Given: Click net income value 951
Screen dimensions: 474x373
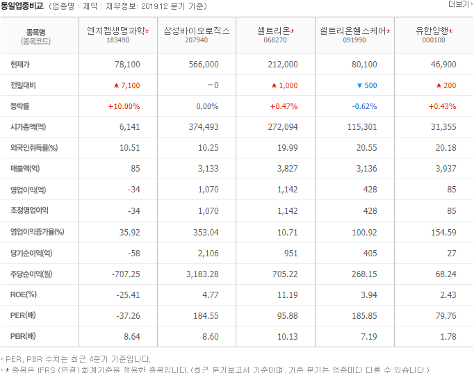Looking at the screenshot, I should [291, 253].
